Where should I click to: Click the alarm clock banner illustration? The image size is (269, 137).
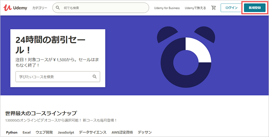pos(186,57)
